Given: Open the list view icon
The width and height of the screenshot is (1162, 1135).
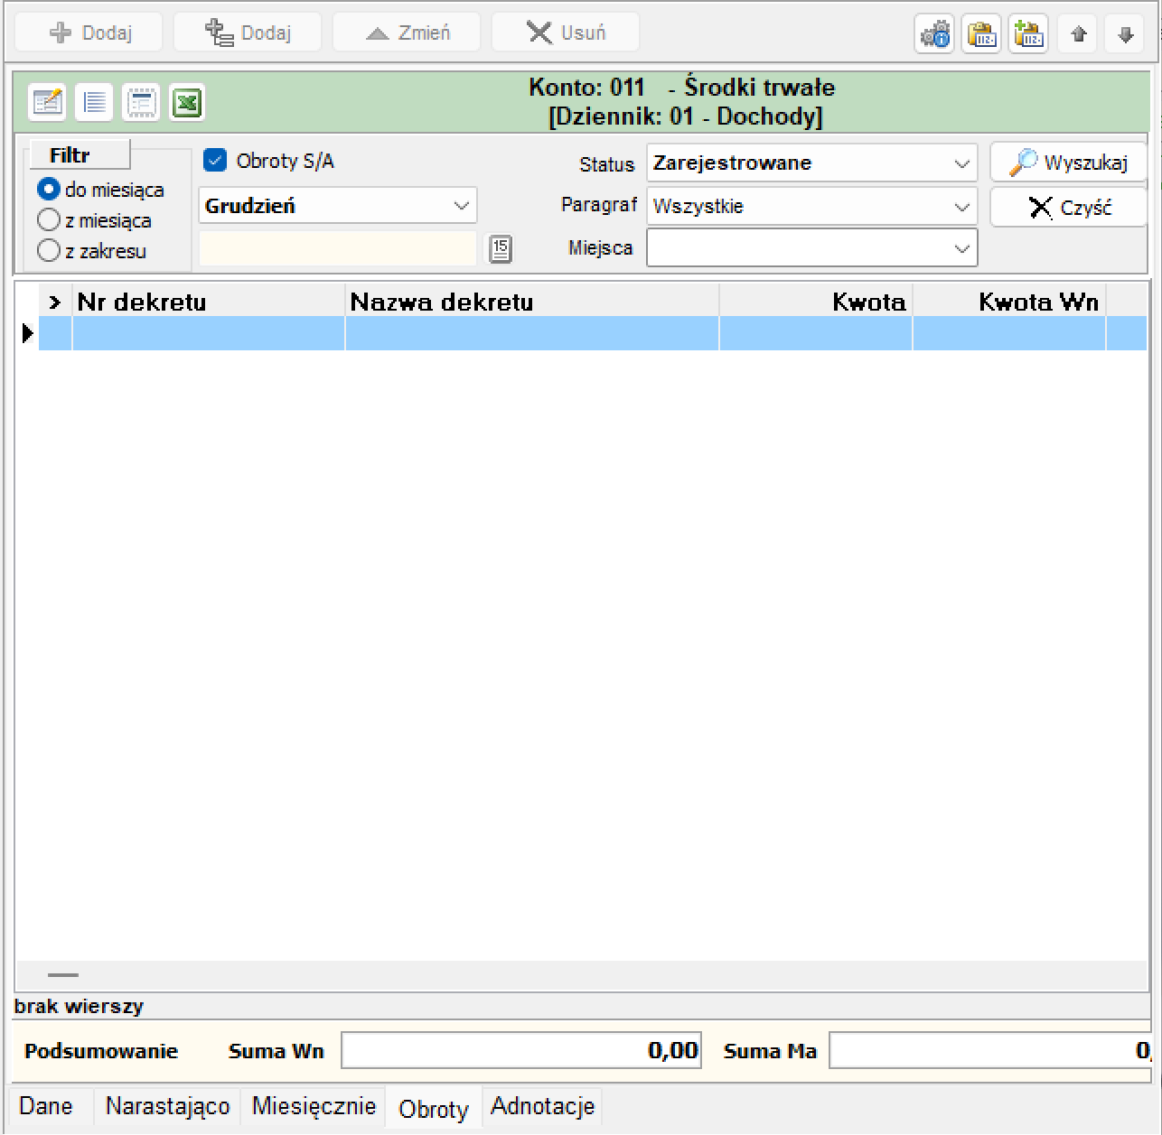Looking at the screenshot, I should pos(94,103).
